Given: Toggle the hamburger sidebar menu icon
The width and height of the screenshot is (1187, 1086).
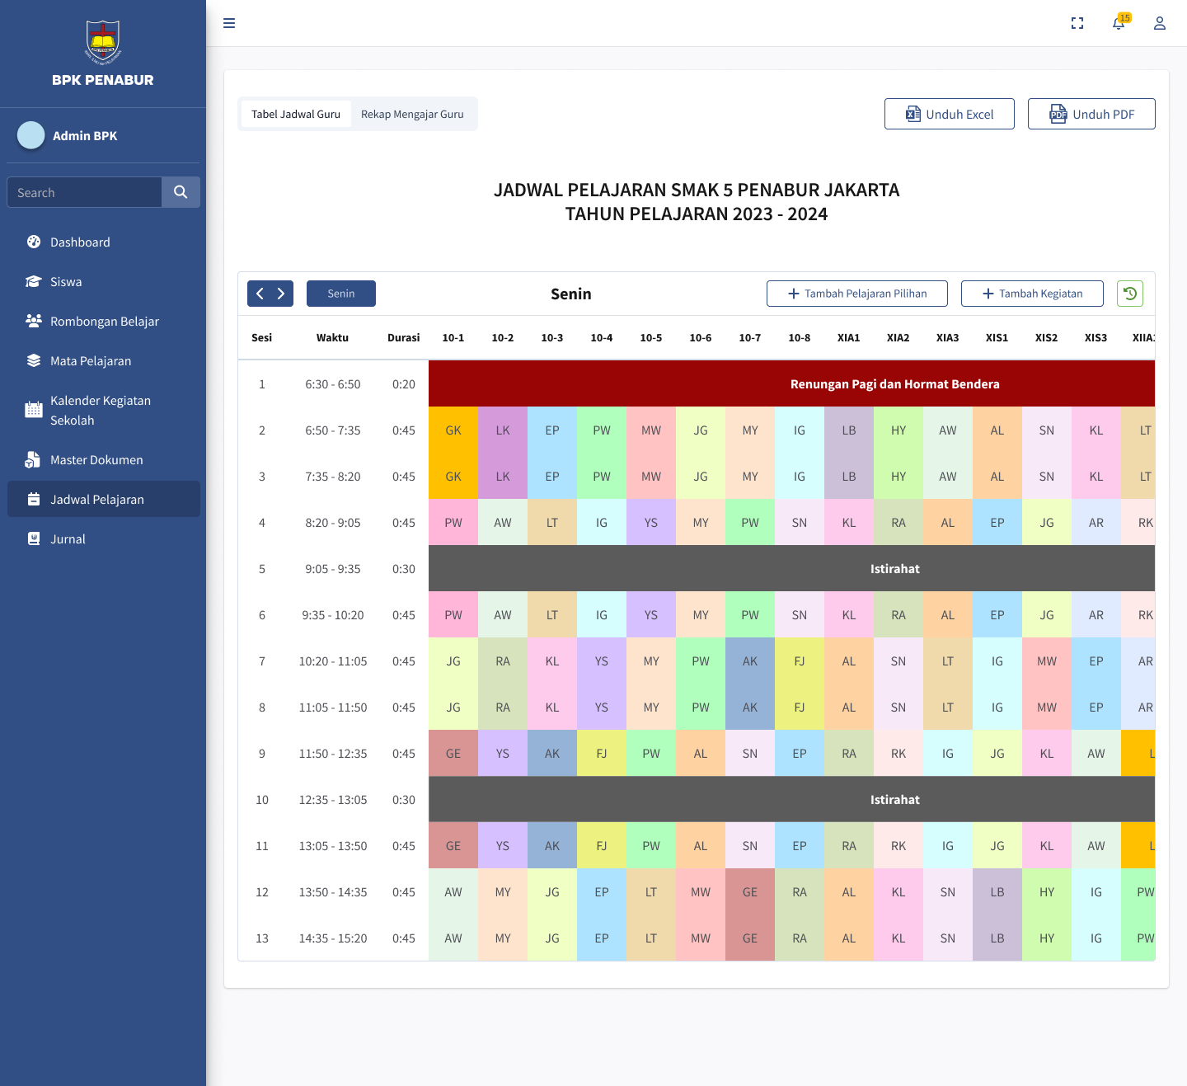Looking at the screenshot, I should [x=229, y=23].
